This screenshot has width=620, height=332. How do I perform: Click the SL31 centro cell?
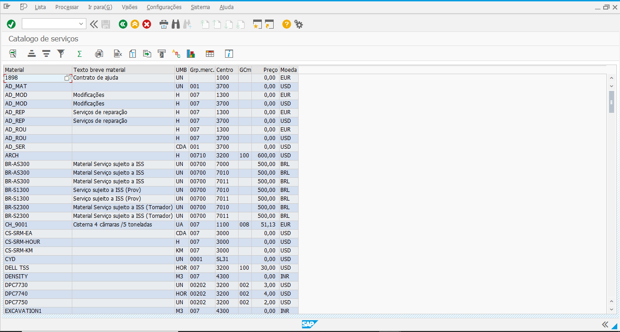(227, 259)
